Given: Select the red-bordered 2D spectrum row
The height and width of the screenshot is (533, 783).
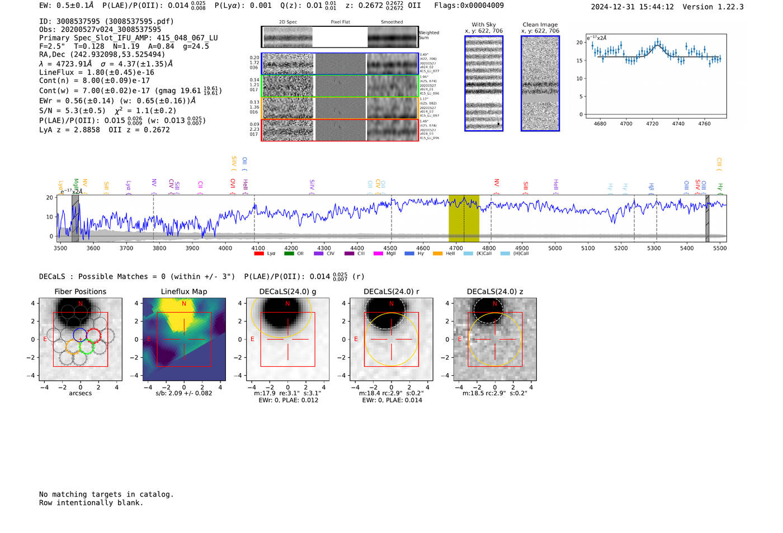Looking at the screenshot, I should pos(340,130).
